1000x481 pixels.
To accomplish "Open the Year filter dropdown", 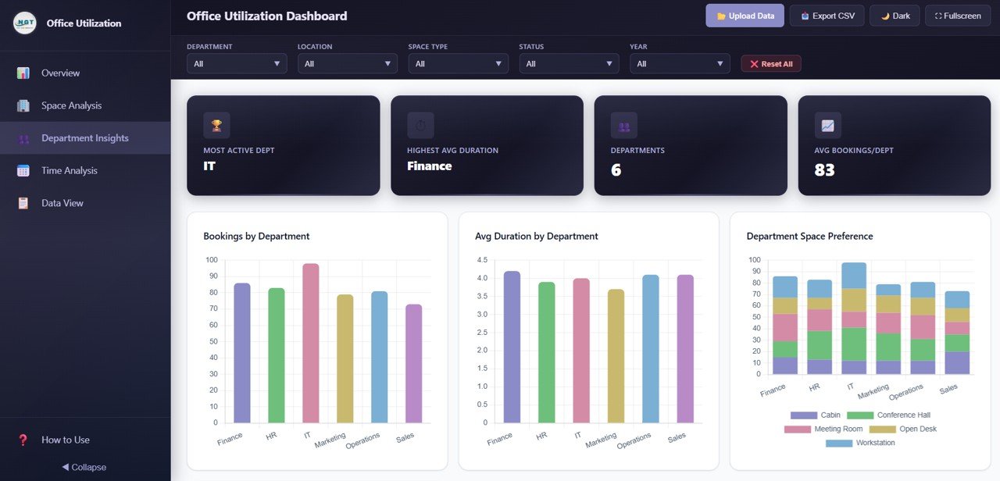I will click(679, 63).
